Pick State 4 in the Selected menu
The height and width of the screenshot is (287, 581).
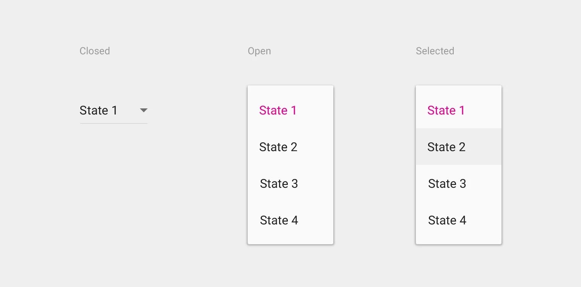pos(447,221)
